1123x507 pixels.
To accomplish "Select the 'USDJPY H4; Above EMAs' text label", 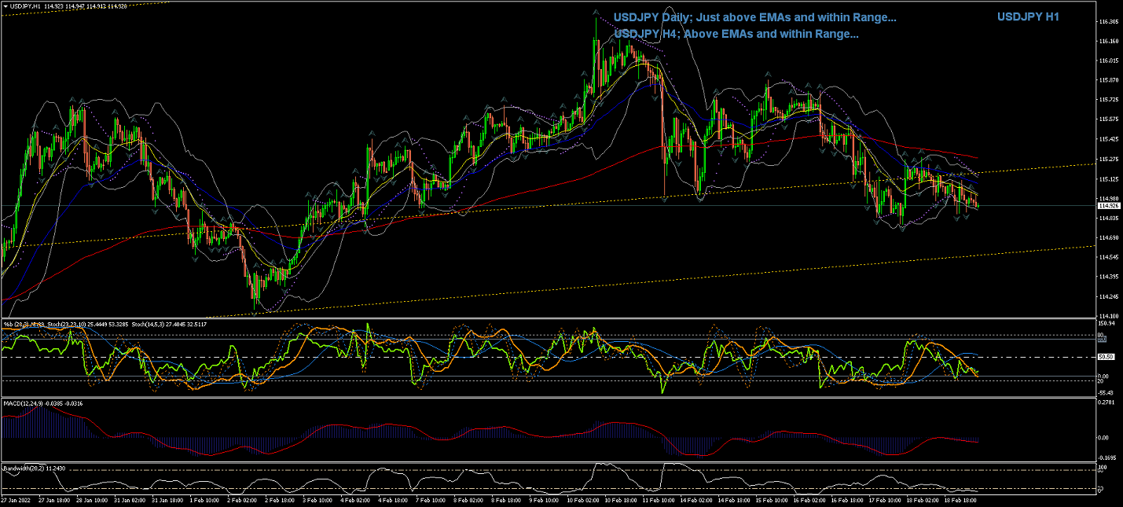I will point(736,34).
